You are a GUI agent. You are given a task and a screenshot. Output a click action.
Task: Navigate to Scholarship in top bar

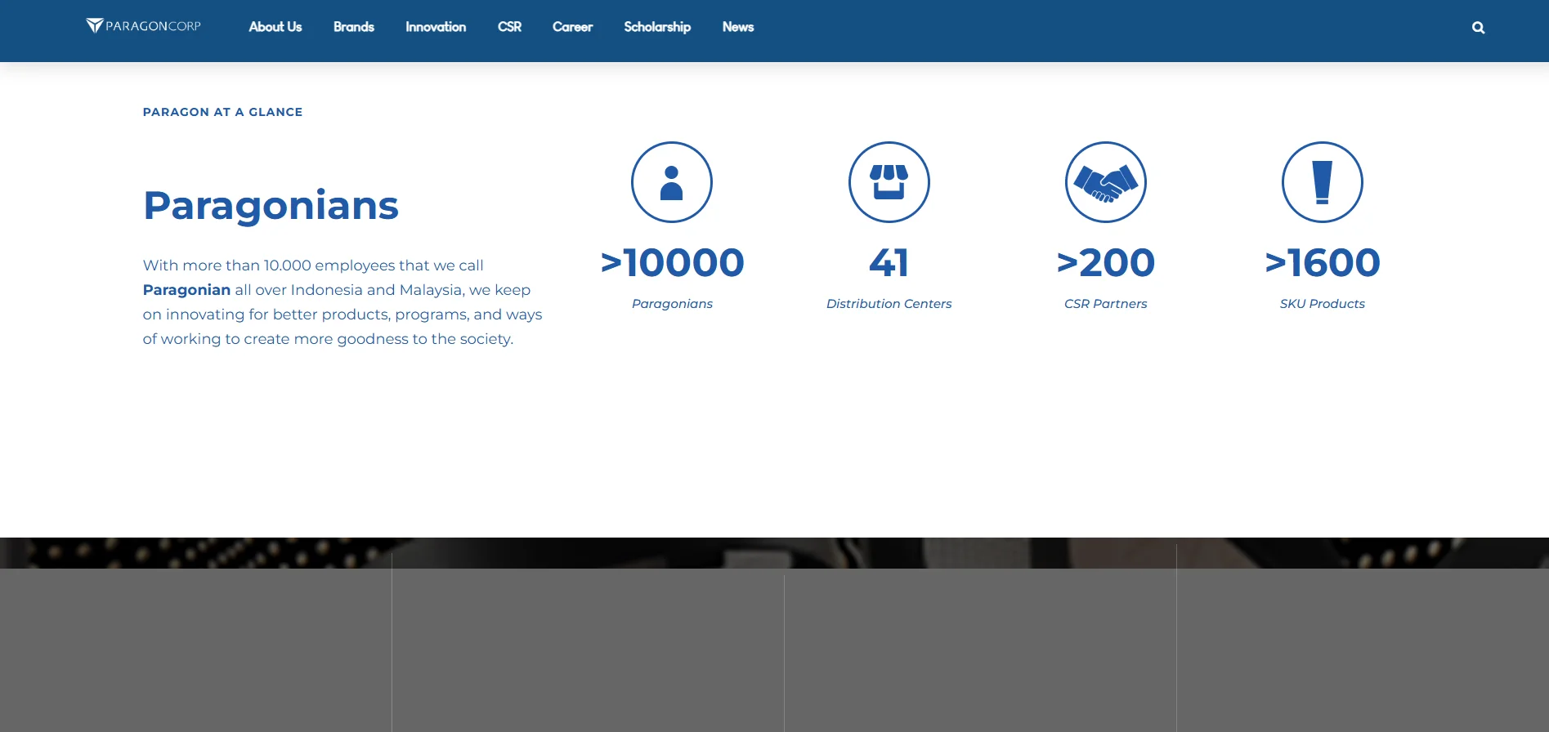pyautogui.click(x=657, y=27)
